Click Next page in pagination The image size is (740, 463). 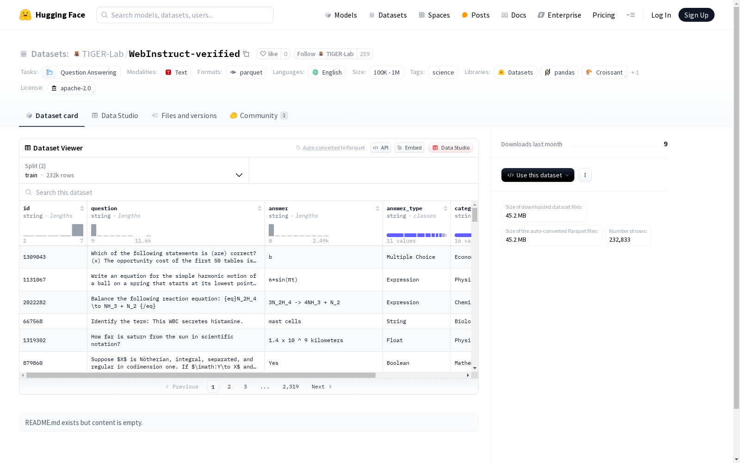pos(322,387)
